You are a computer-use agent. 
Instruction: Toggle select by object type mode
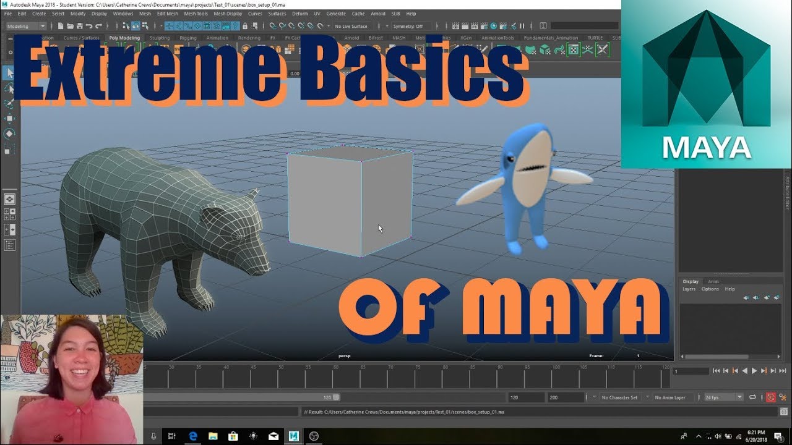click(136, 26)
